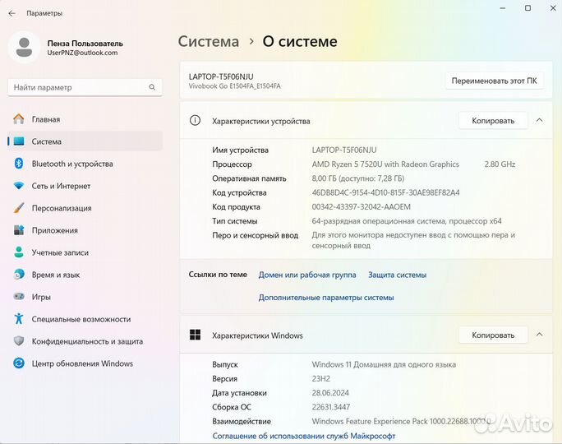Click the Сеть и Интернет Wi-Fi icon
The height and width of the screenshot is (444, 562).
pos(19,186)
